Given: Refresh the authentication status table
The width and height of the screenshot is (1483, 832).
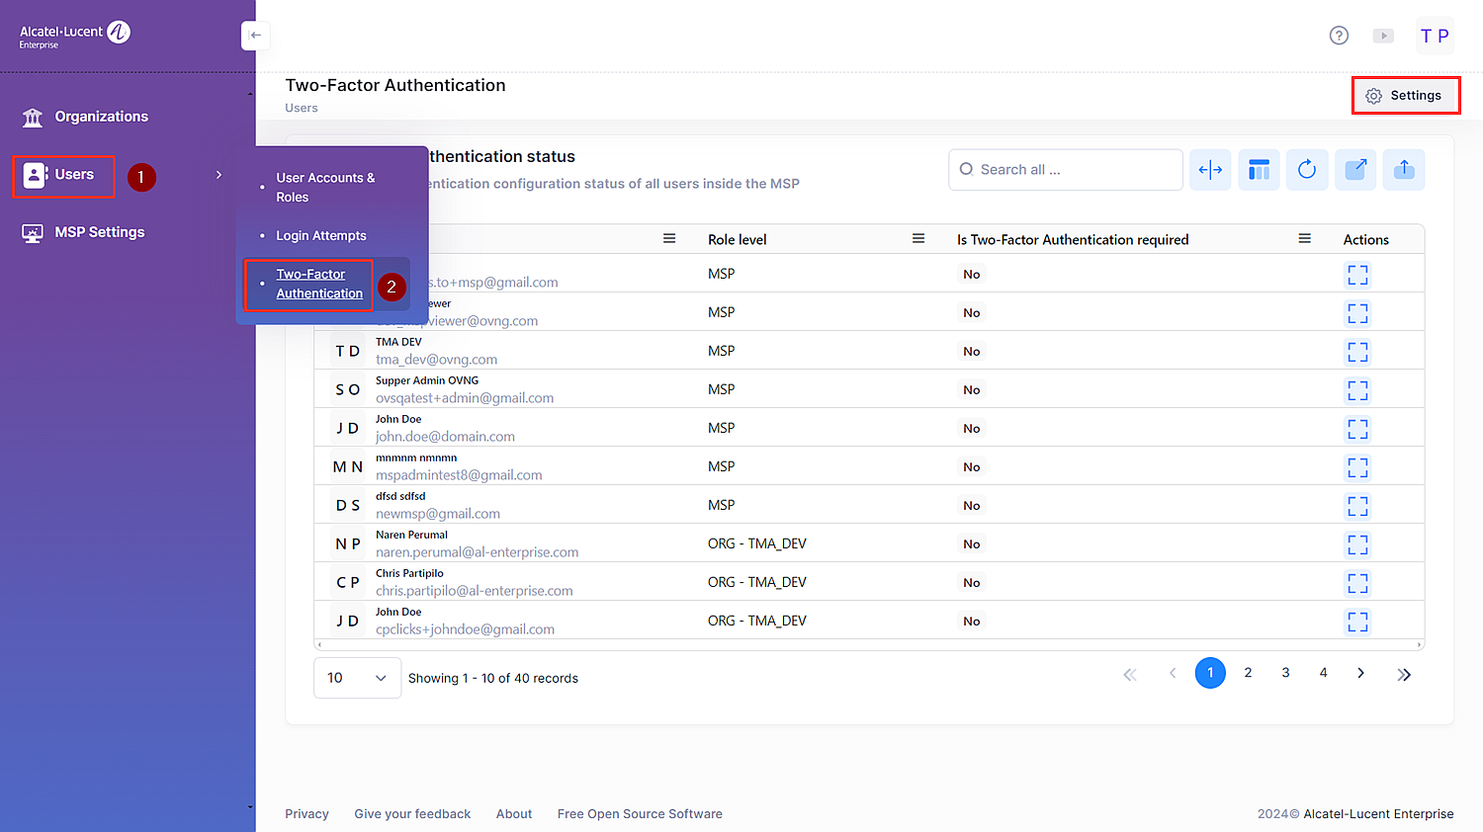Looking at the screenshot, I should pyautogui.click(x=1307, y=170).
